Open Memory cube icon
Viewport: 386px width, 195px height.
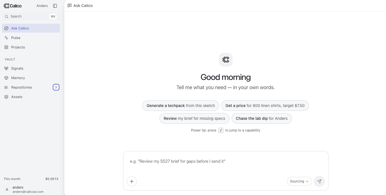coord(6,78)
